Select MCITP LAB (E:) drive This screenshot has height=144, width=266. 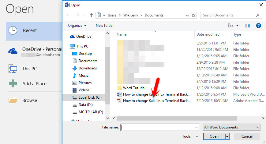pos(88,112)
